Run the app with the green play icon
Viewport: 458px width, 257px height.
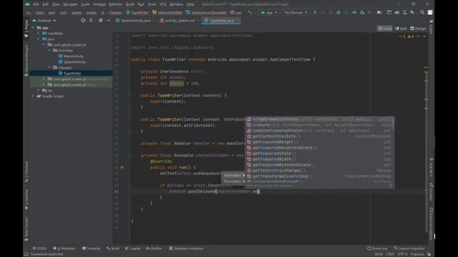click(315, 13)
